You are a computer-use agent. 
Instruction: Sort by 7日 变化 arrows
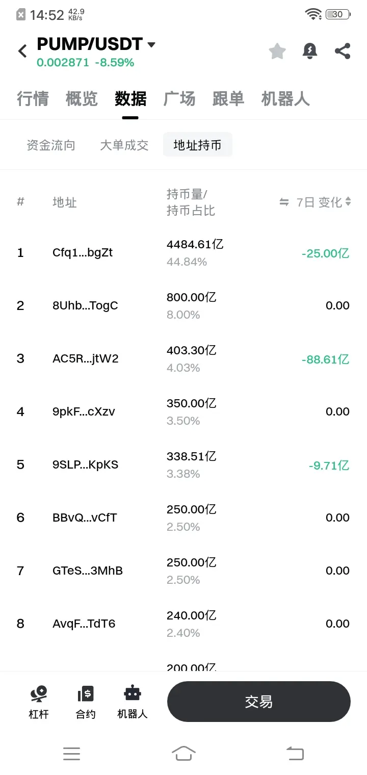[348, 202]
